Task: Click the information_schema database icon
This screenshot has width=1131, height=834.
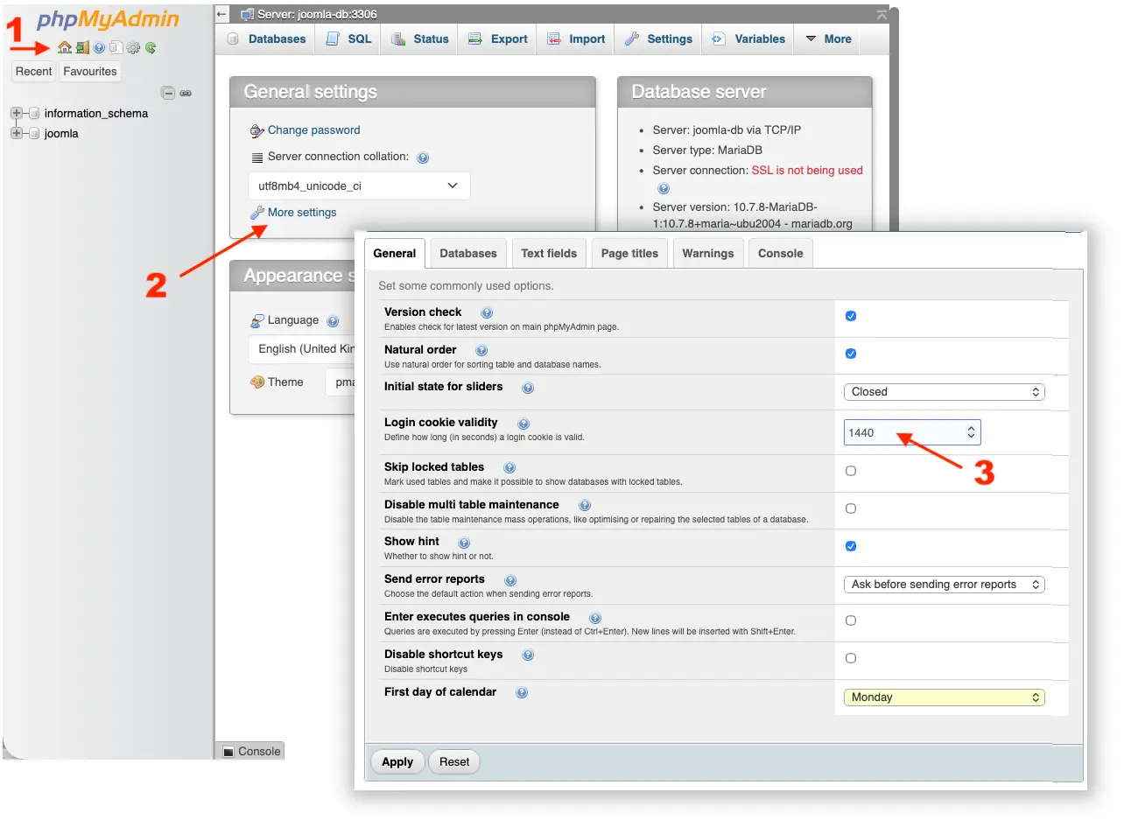Action: click(34, 113)
